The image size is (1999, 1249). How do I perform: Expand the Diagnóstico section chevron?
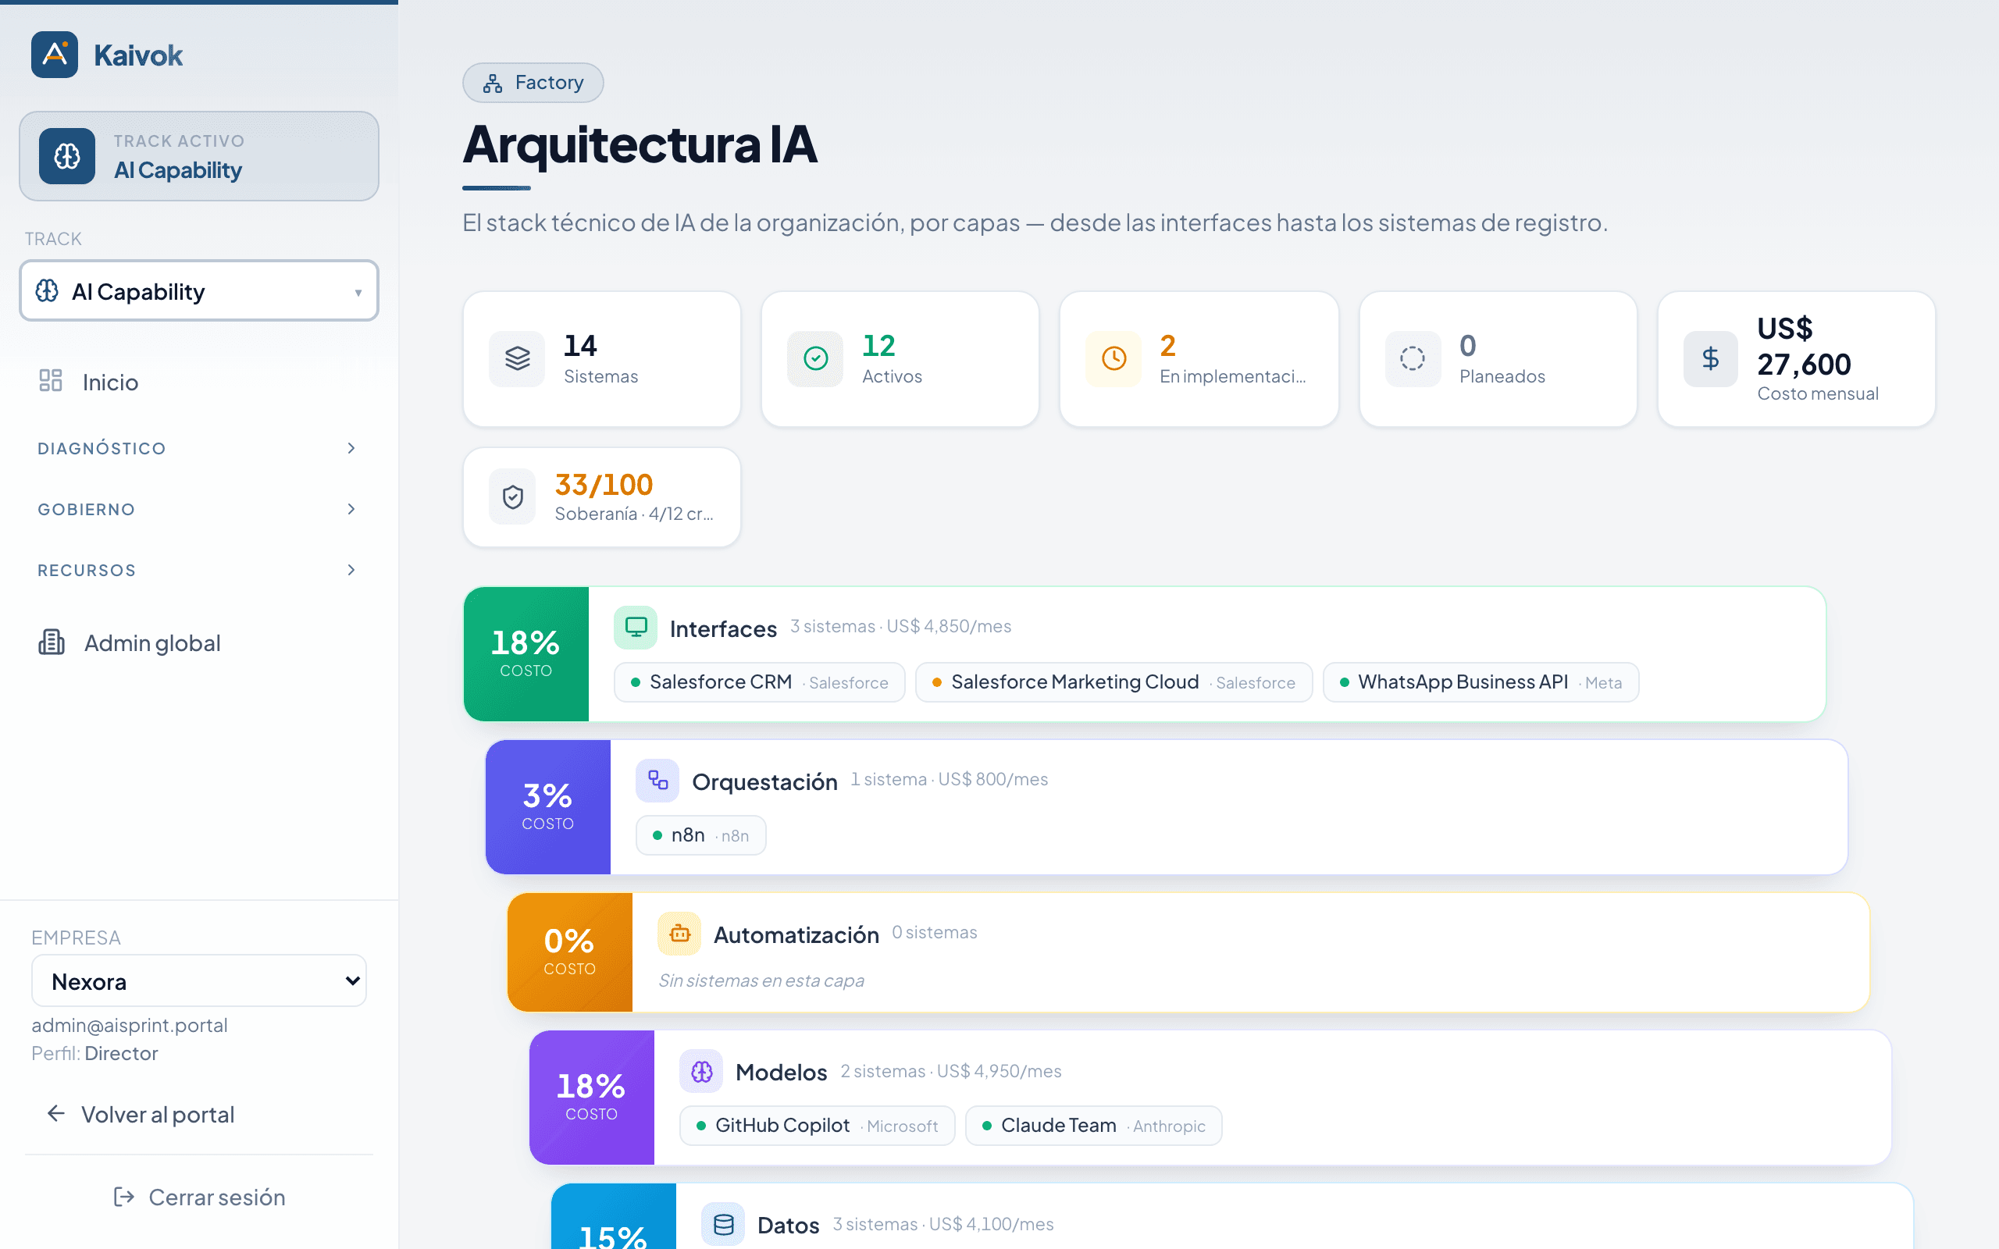pos(351,448)
